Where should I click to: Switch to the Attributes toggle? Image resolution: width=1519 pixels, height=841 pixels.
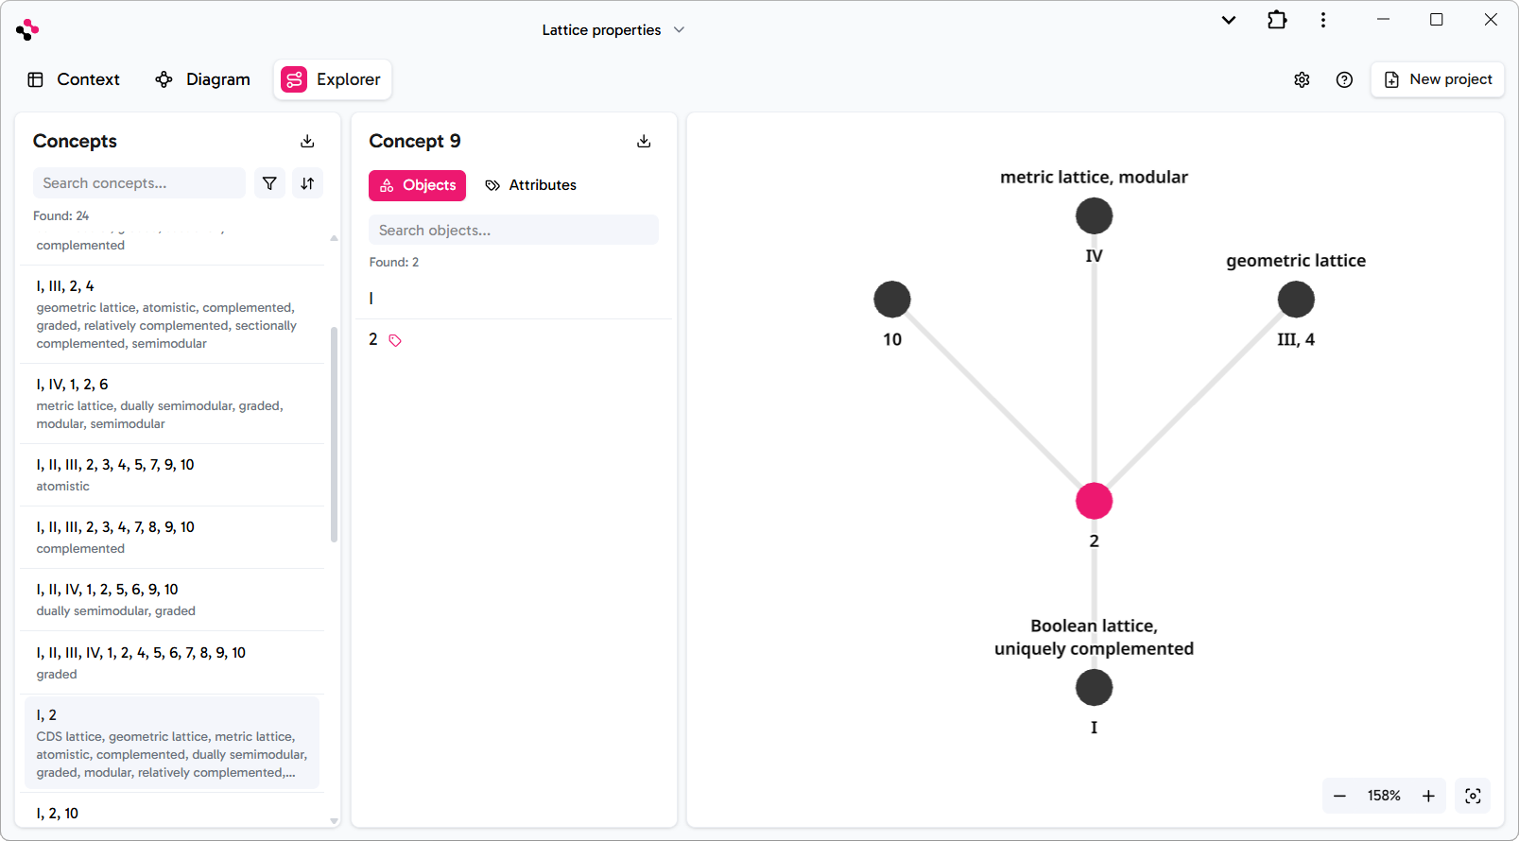(530, 185)
